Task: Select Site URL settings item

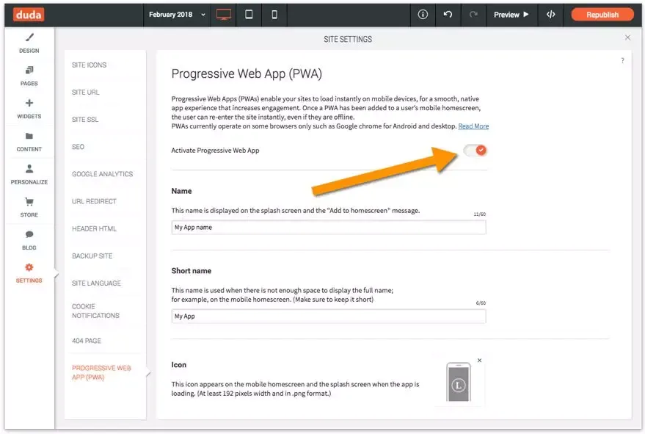Action: coord(86,93)
